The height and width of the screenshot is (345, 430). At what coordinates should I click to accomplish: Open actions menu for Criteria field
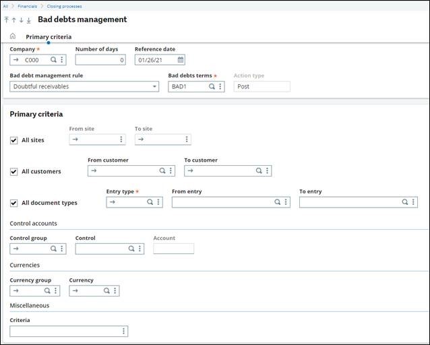click(123, 332)
